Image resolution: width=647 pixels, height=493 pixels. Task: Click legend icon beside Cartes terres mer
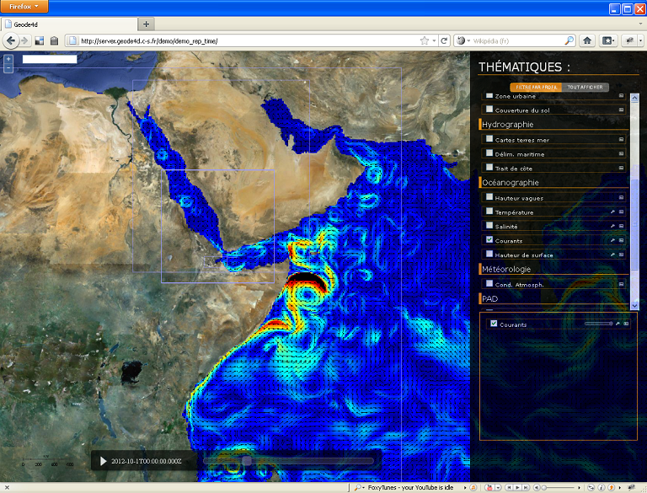pos(622,140)
